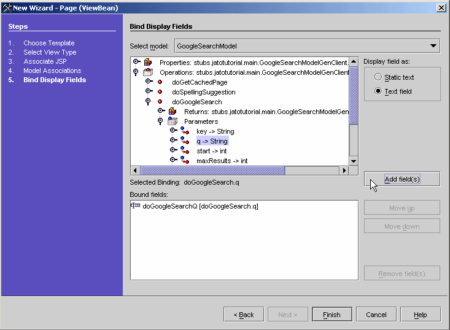Click step 4 Model Associations

52,71
